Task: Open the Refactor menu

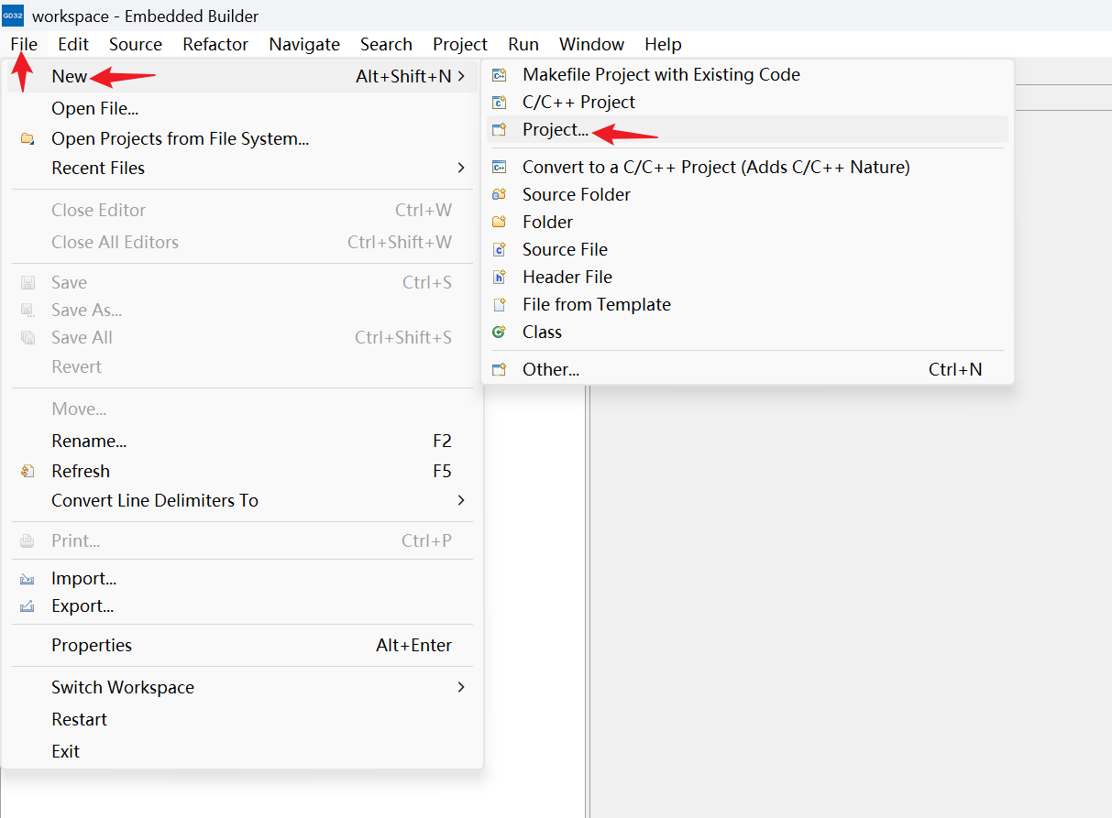Action: (215, 44)
